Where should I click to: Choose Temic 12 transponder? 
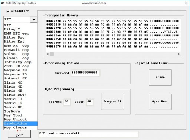20,103
